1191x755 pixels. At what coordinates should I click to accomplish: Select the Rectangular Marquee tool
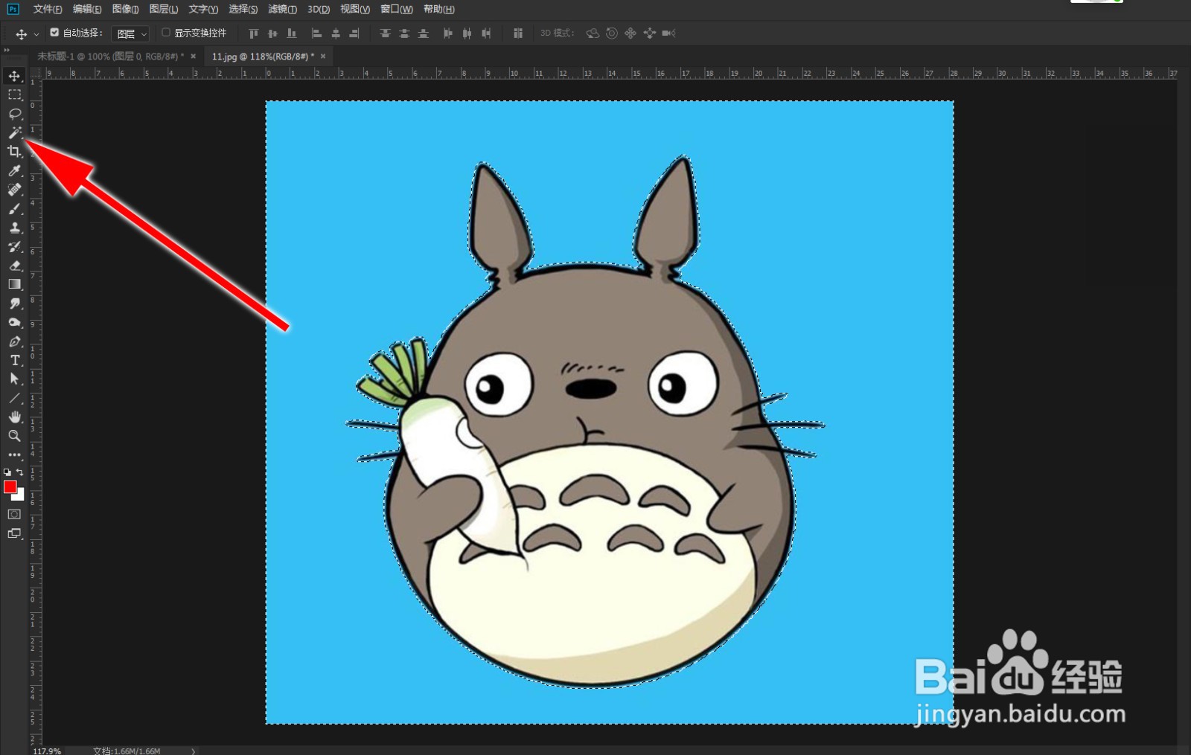[14, 94]
